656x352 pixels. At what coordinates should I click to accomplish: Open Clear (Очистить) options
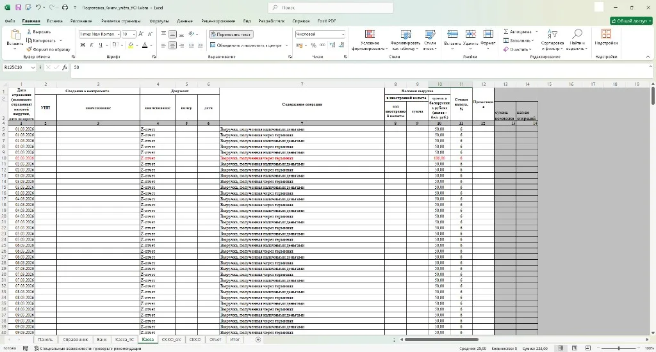tap(517, 49)
